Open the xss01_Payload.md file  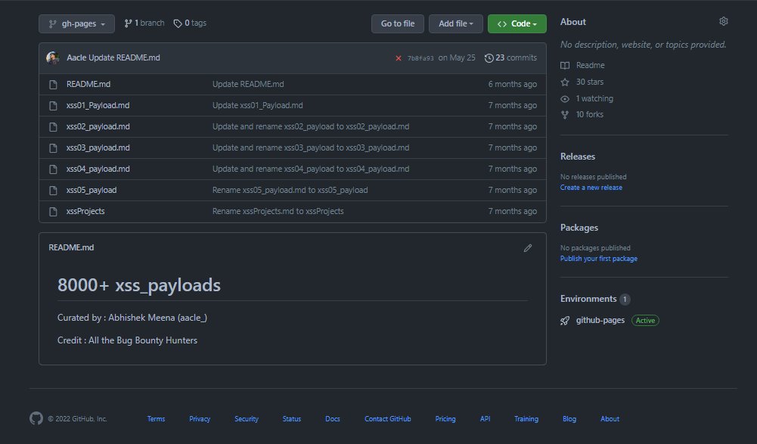tap(98, 105)
